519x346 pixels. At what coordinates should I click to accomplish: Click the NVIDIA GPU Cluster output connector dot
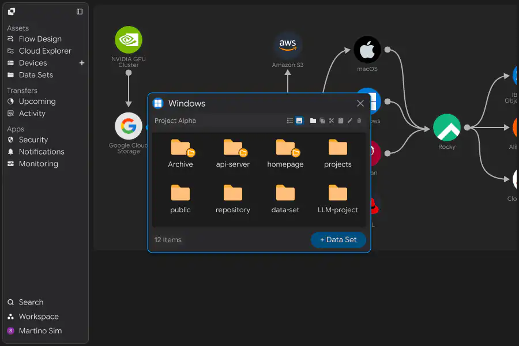point(129,73)
